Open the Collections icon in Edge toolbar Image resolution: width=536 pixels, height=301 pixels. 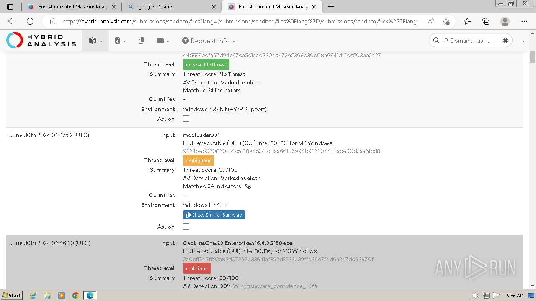(486, 21)
